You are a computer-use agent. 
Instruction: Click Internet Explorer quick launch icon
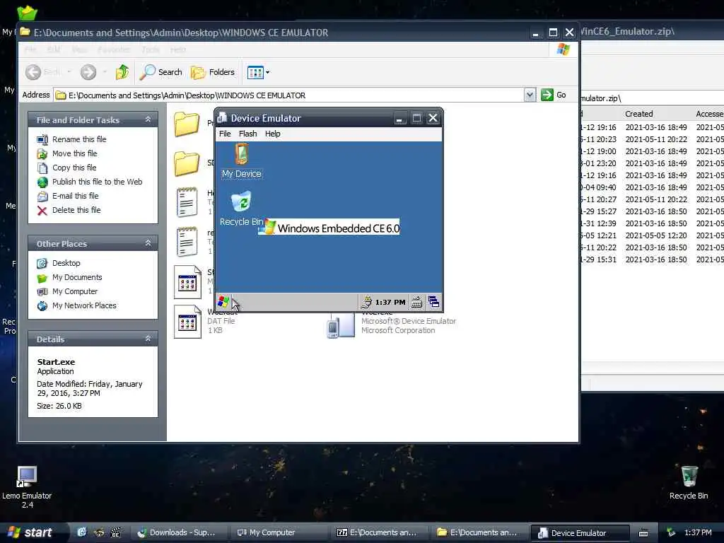pyautogui.click(x=82, y=532)
